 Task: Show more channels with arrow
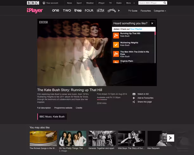click(119, 11)
